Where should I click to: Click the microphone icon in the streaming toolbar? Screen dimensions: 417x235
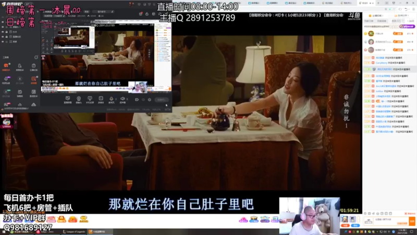[112, 100]
